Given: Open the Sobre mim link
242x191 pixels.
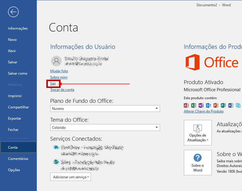Looking at the screenshot, I should tap(59, 77).
